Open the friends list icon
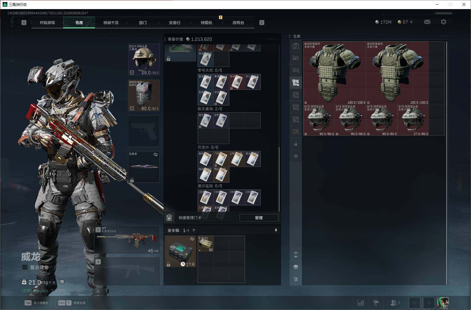Viewport: 471px width, 310px height. (395, 303)
